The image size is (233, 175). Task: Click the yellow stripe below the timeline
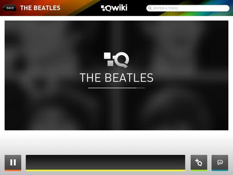point(106,170)
